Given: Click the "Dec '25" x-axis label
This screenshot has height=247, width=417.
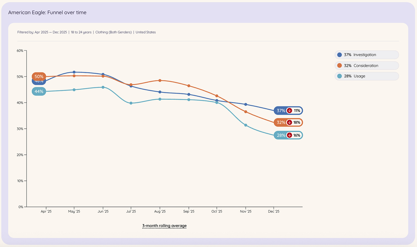Looking at the screenshot, I should pos(274,211).
